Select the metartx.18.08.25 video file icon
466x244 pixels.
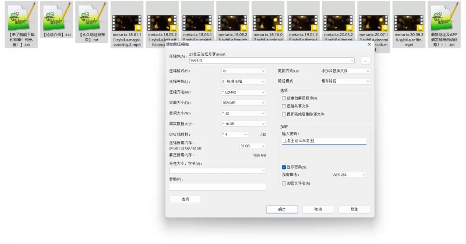(x=232, y=23)
